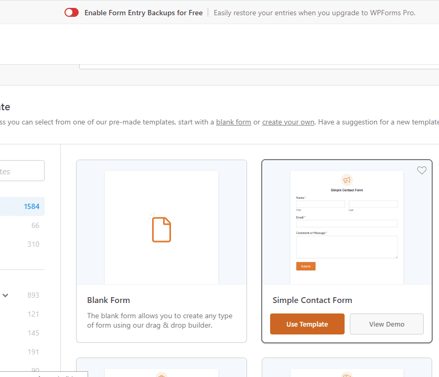
Task: Open the subcategory with 121 templates
Action: click(x=21, y=314)
